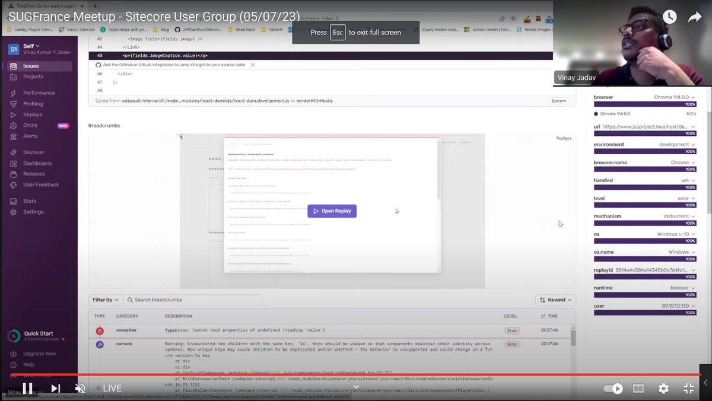
Task: Collapse the browser tag details
Action: point(694,97)
